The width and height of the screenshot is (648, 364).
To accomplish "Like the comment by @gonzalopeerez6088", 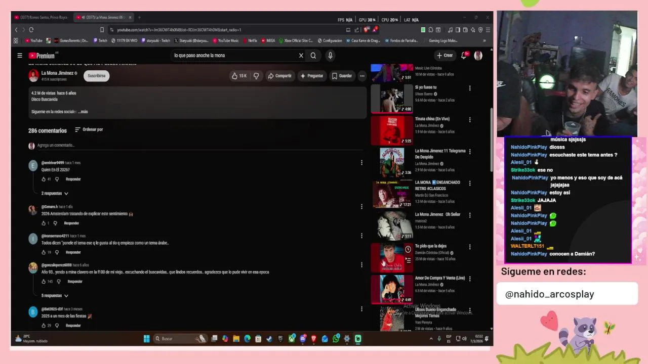I will pos(44,282).
